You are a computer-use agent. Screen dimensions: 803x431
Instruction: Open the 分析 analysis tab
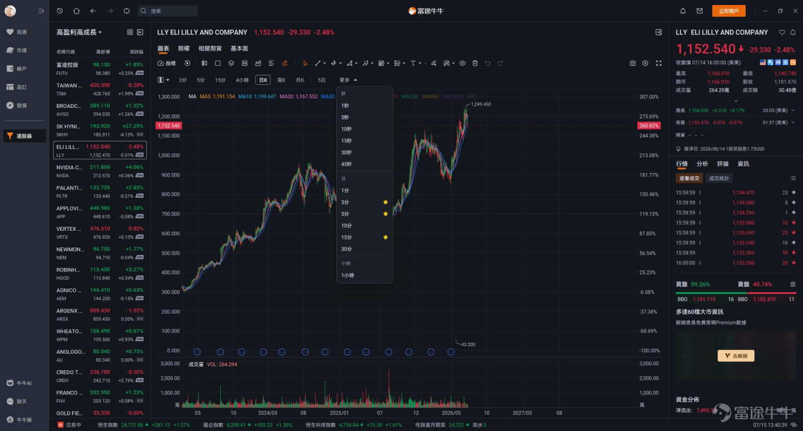coord(702,164)
